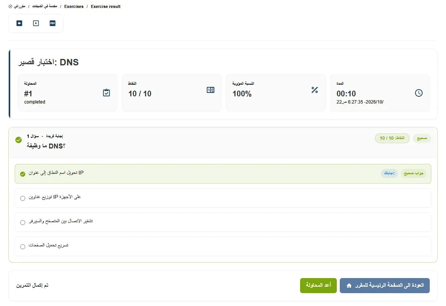Click the clock icon in duration card

pos(419,93)
